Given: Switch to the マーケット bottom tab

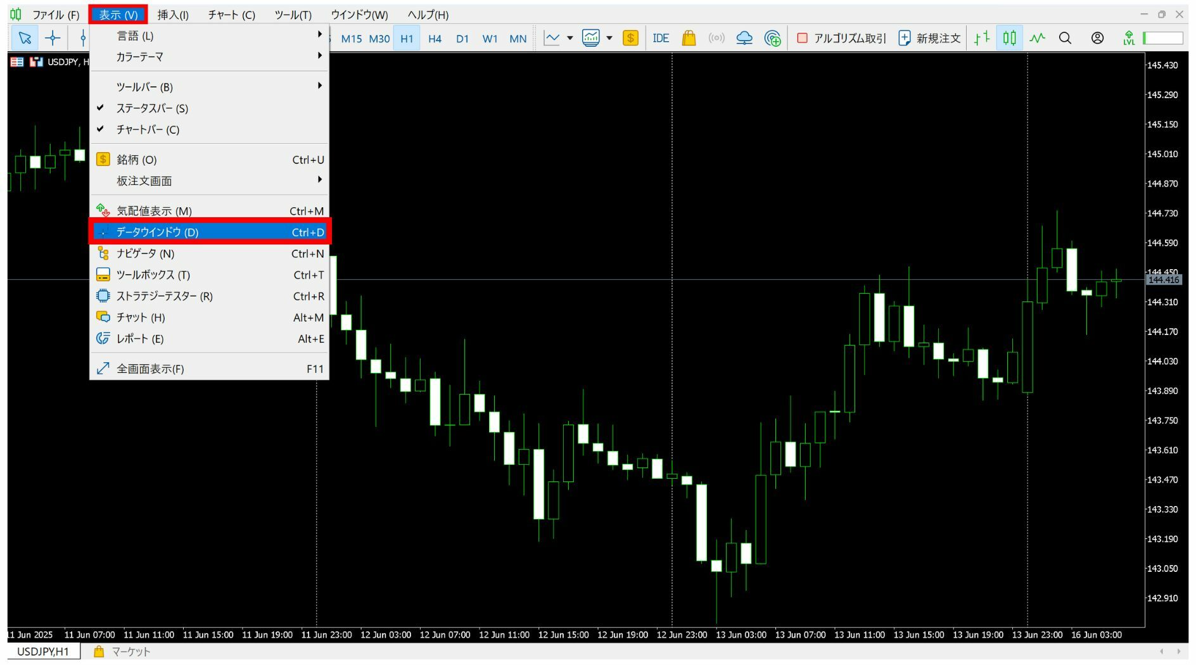Looking at the screenshot, I should [x=123, y=652].
